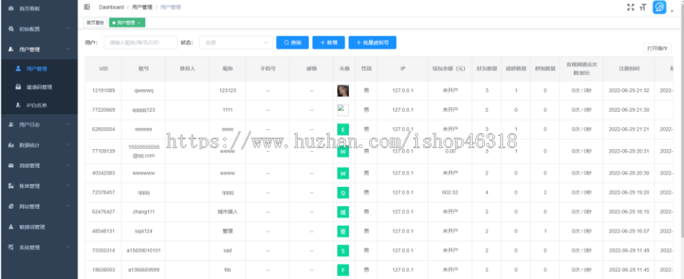Click the 首页看板 dashboard icon in sidebar
Viewport: 684px width, 279px height.
pyautogui.click(x=11, y=8)
